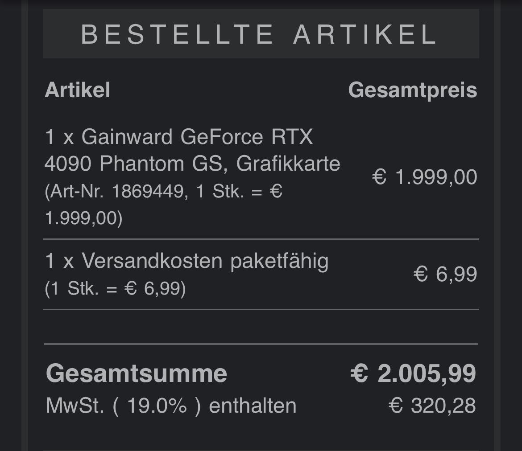The image size is (522, 451).
Task: Click the 4090 Phantom GS, Grafikkarte text line
Action: [192, 164]
